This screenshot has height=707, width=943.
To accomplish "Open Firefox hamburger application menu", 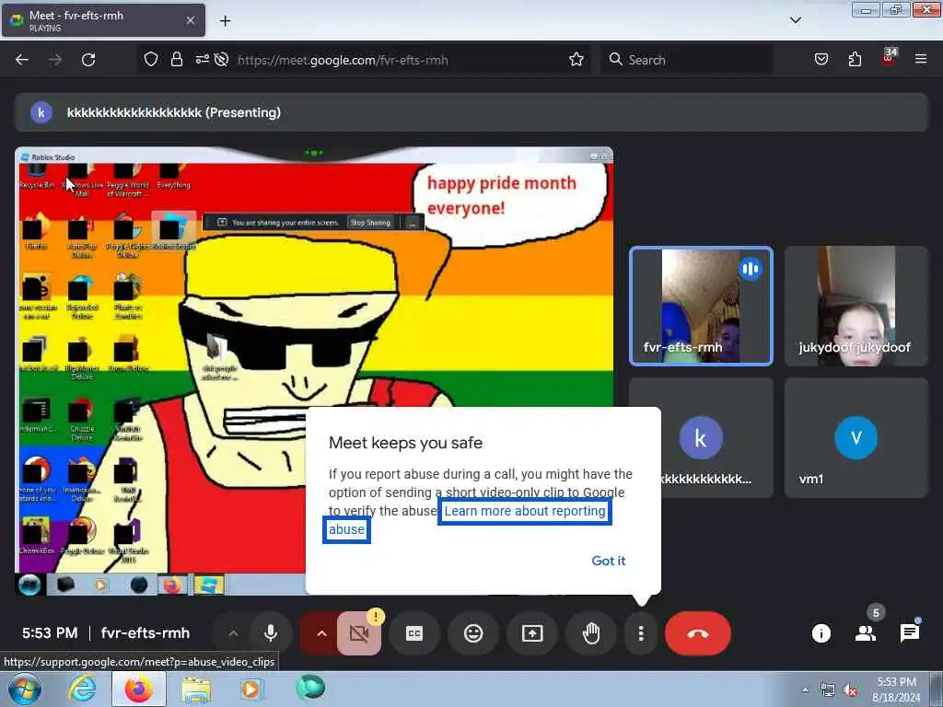I will (921, 60).
